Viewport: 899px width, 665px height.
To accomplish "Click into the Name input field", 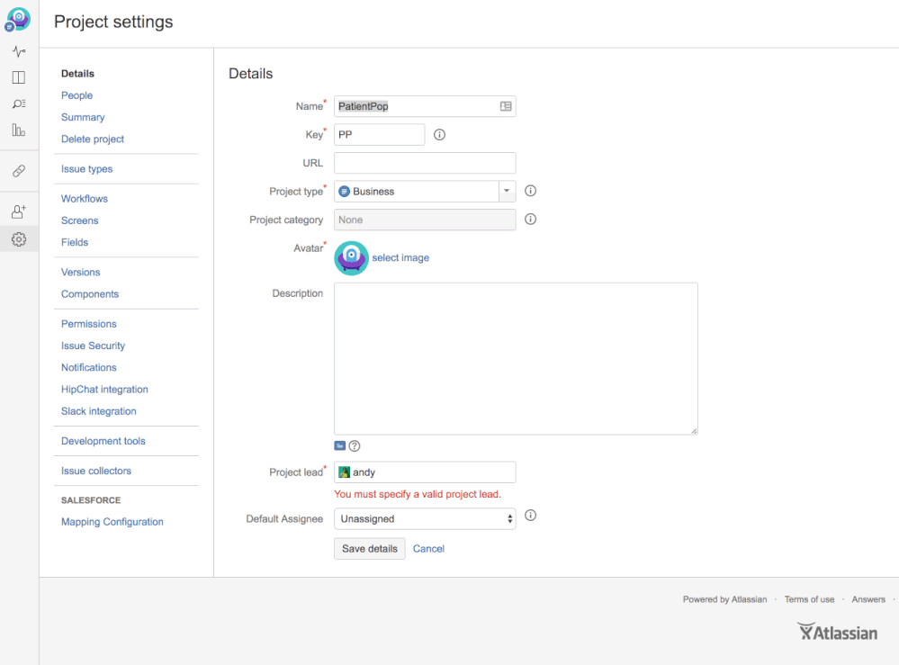I will [x=425, y=106].
